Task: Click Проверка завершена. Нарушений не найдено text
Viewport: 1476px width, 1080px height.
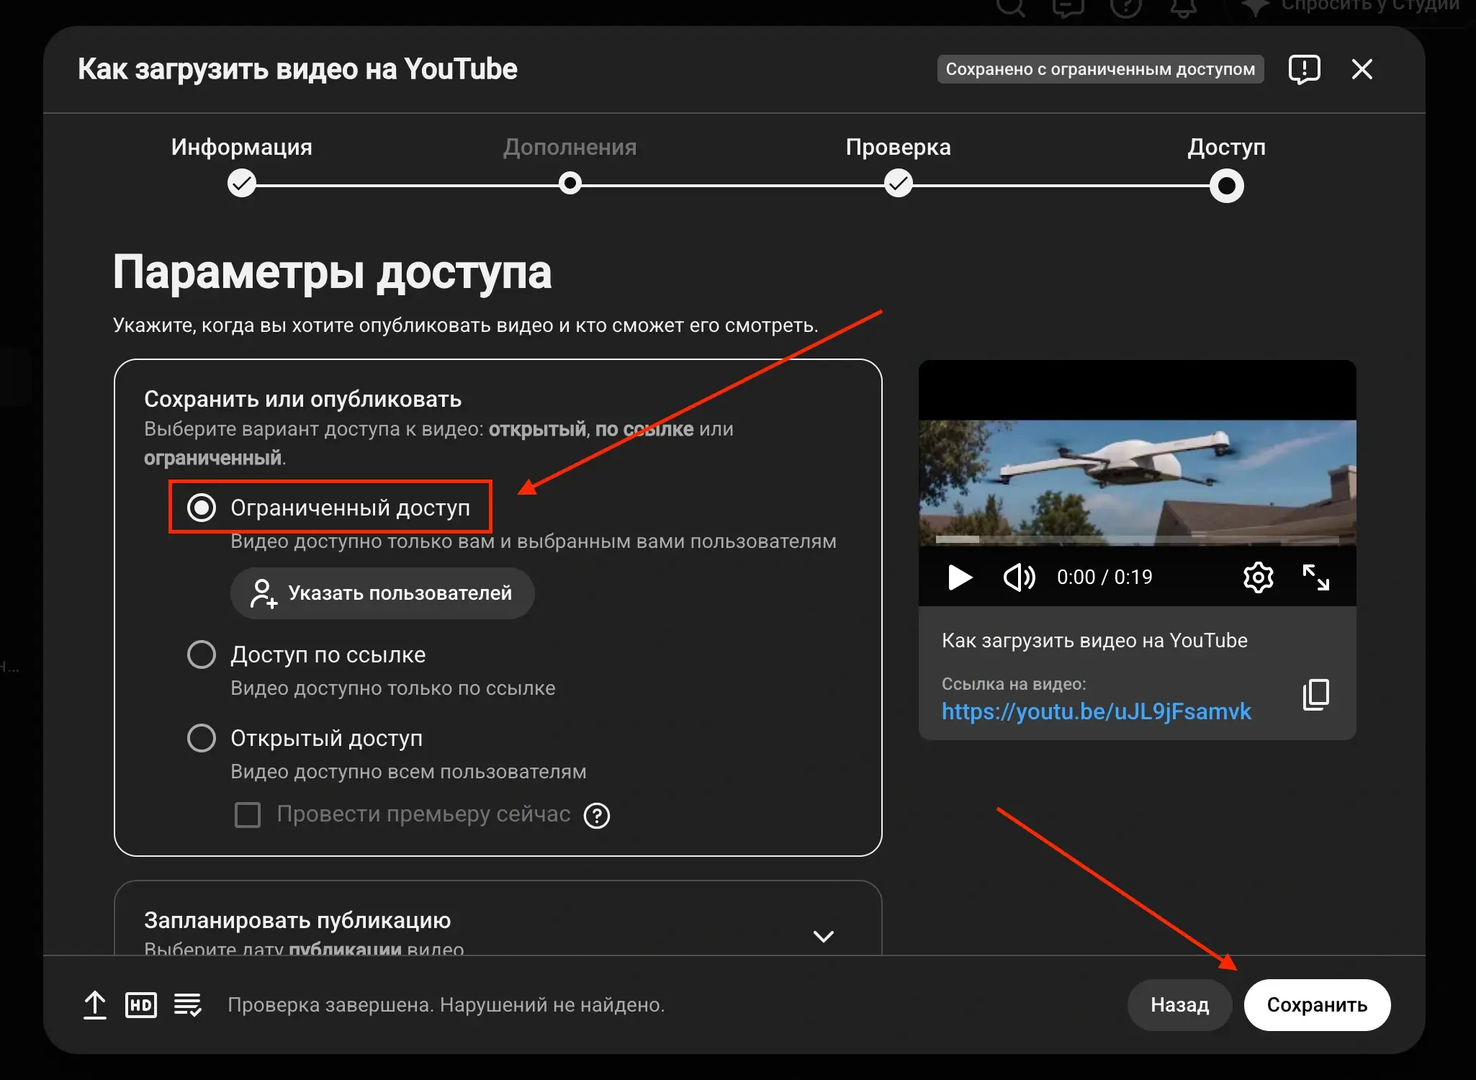Action: pos(446,1004)
